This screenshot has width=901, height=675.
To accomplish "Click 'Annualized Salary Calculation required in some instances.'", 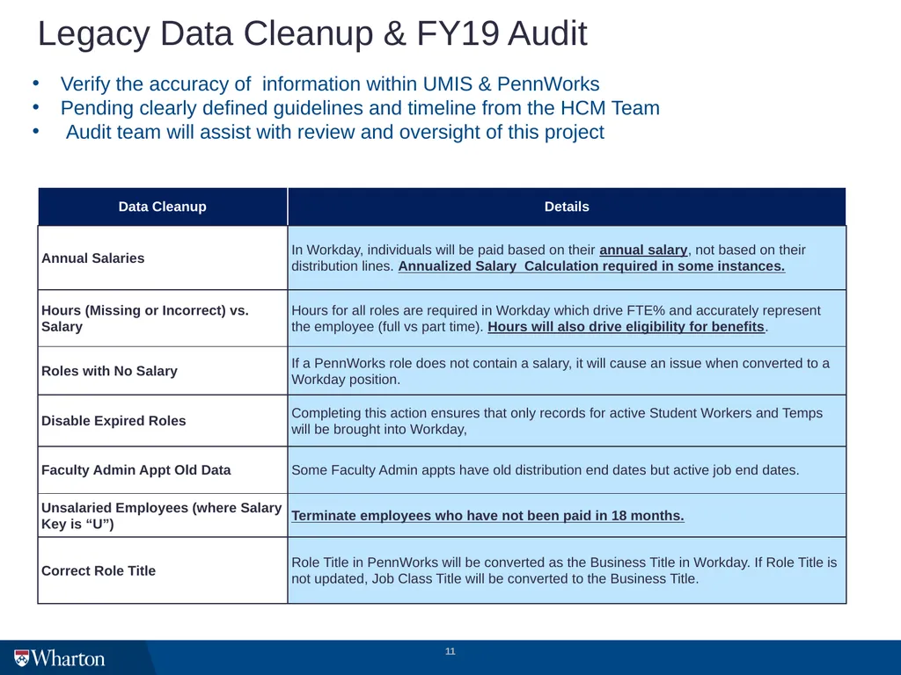I will pos(591,266).
